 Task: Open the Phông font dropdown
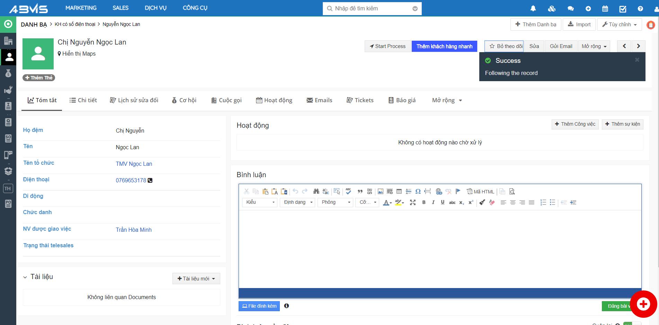click(335, 202)
